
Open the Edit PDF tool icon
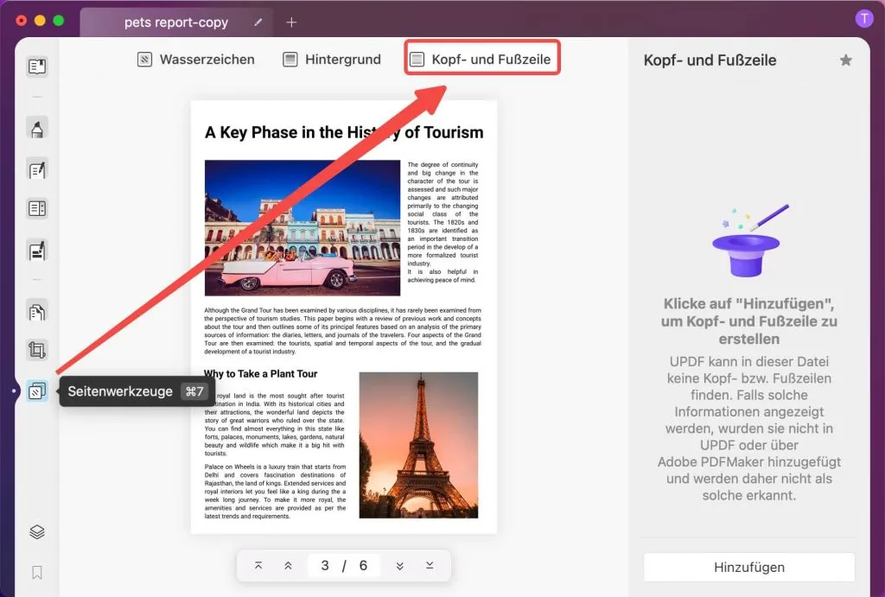coord(37,169)
